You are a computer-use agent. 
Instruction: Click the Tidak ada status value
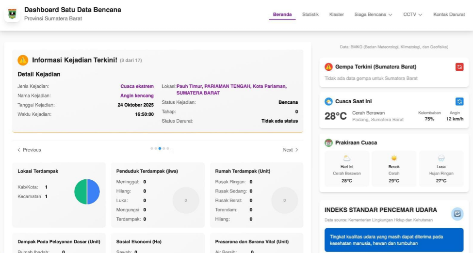tap(279, 121)
